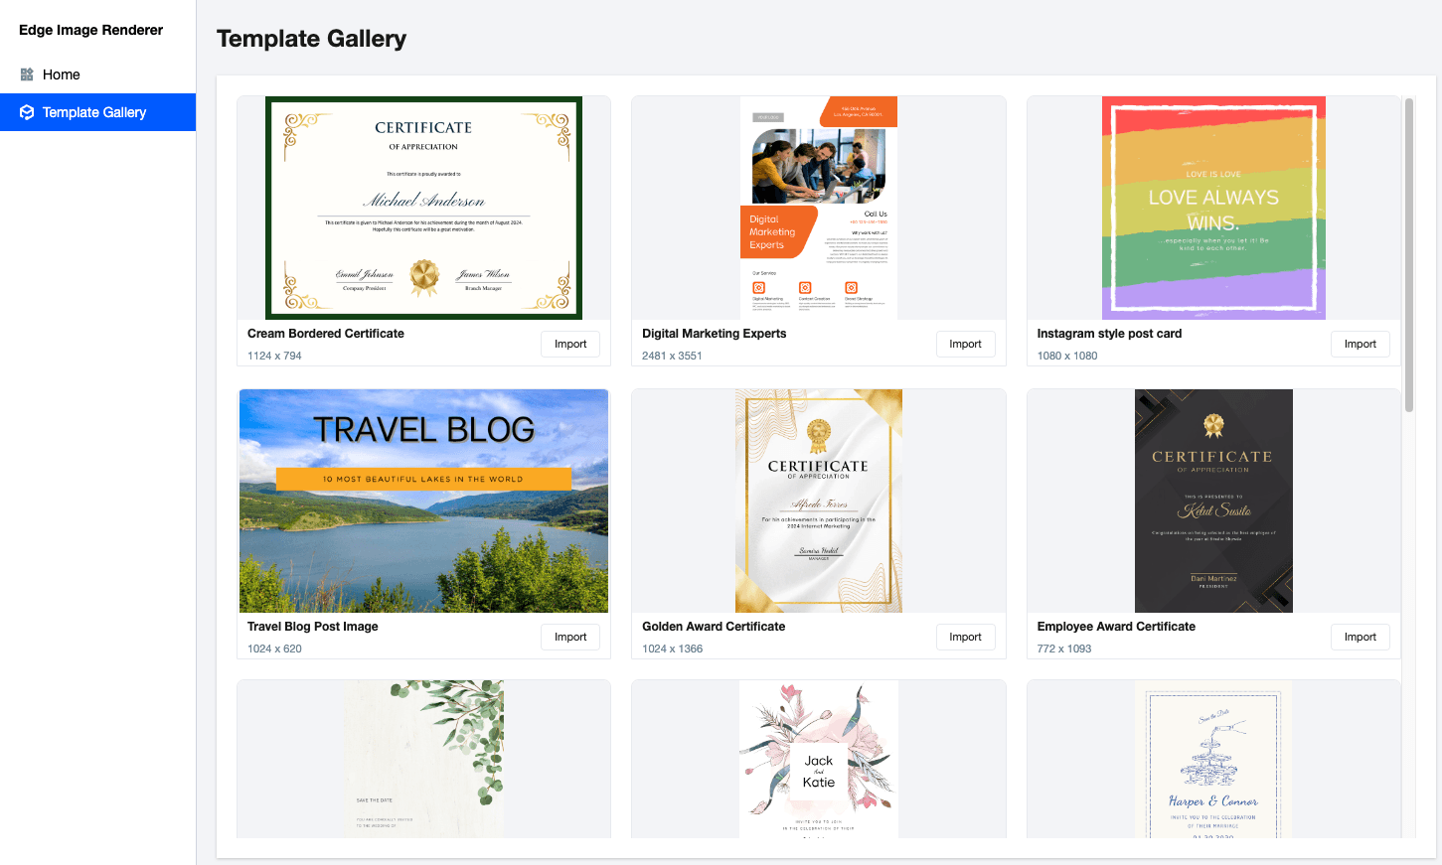Click the gallery vertical scrollbar
Image resolution: width=1442 pixels, height=865 pixels.
tap(1408, 255)
